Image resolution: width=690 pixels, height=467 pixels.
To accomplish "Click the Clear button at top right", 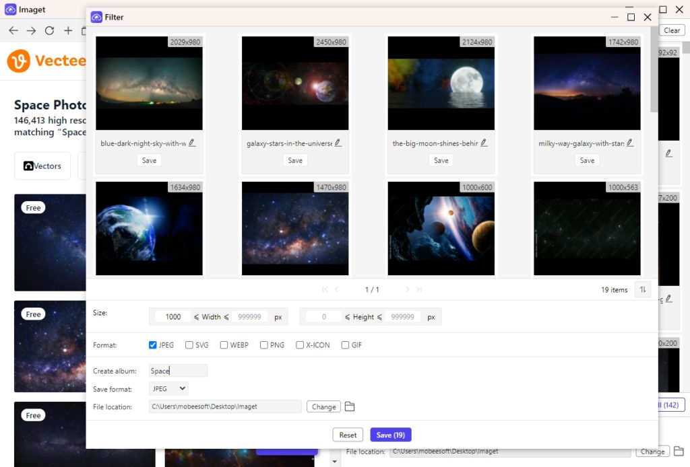I will click(x=671, y=30).
